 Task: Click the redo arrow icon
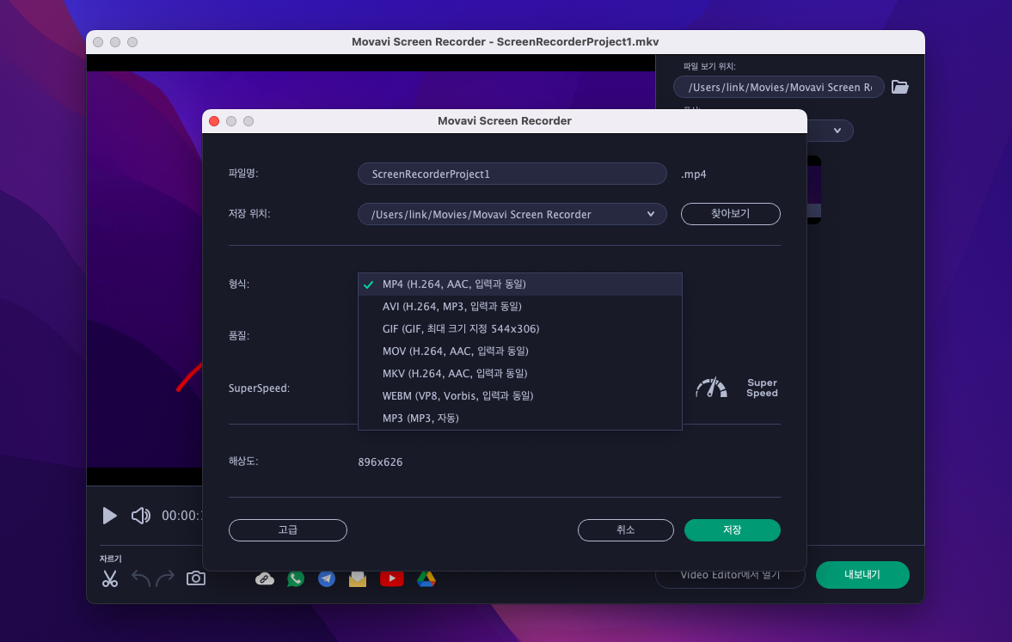pos(165,578)
